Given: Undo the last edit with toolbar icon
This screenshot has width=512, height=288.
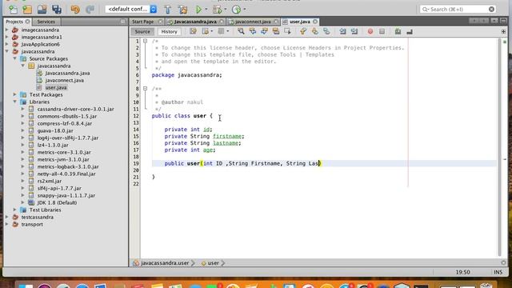Looking at the screenshot, I should coord(75,10).
